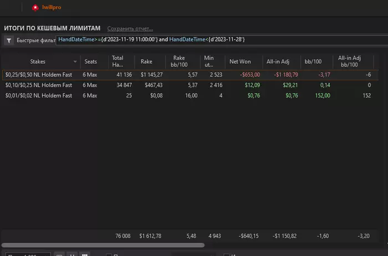Select the $0,25/$0,50 NL Holdem Fast row
Image resolution: width=388 pixels, height=256 pixels.
click(x=39, y=75)
